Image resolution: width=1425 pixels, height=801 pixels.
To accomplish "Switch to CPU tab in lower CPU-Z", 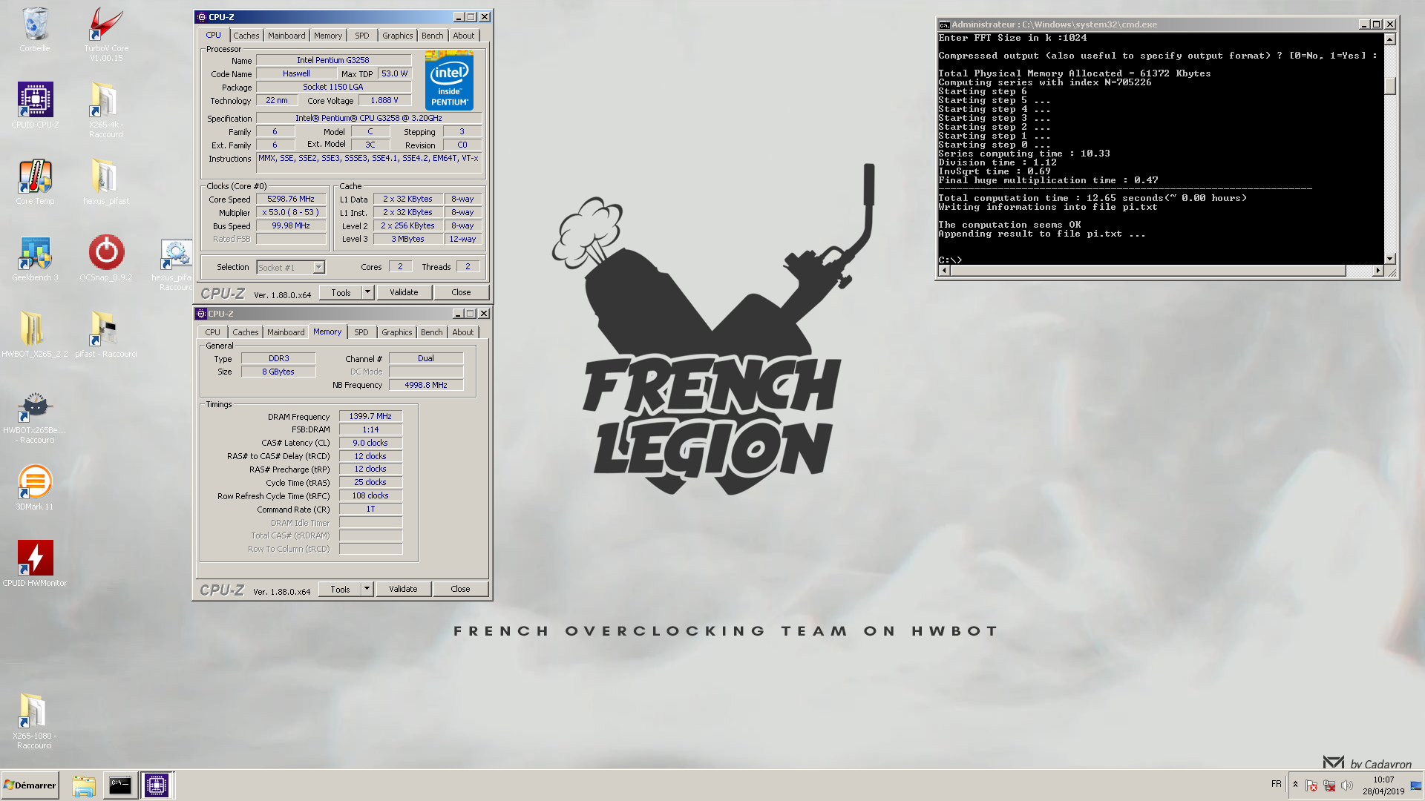I will pos(212,332).
